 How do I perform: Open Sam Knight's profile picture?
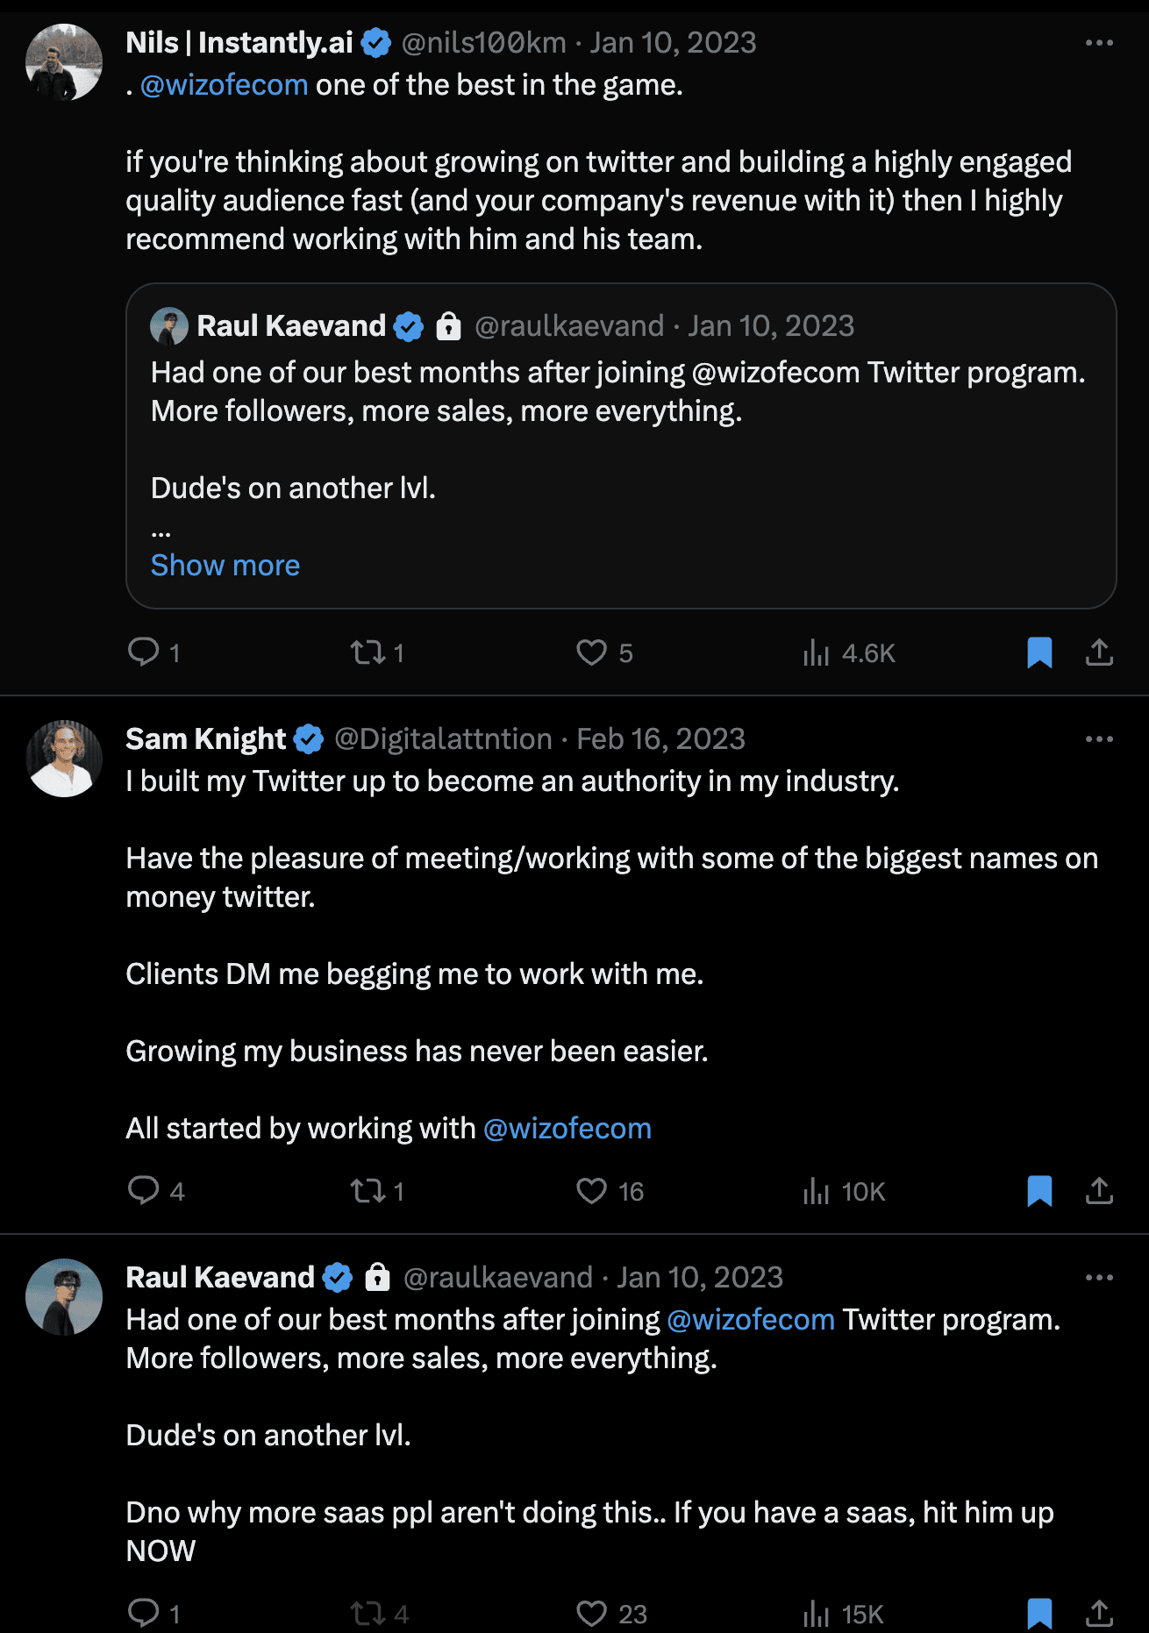click(x=64, y=759)
